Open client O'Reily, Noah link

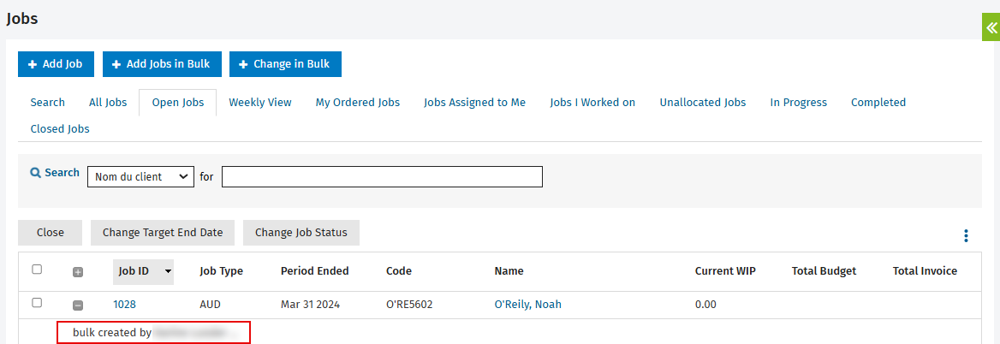pos(528,305)
